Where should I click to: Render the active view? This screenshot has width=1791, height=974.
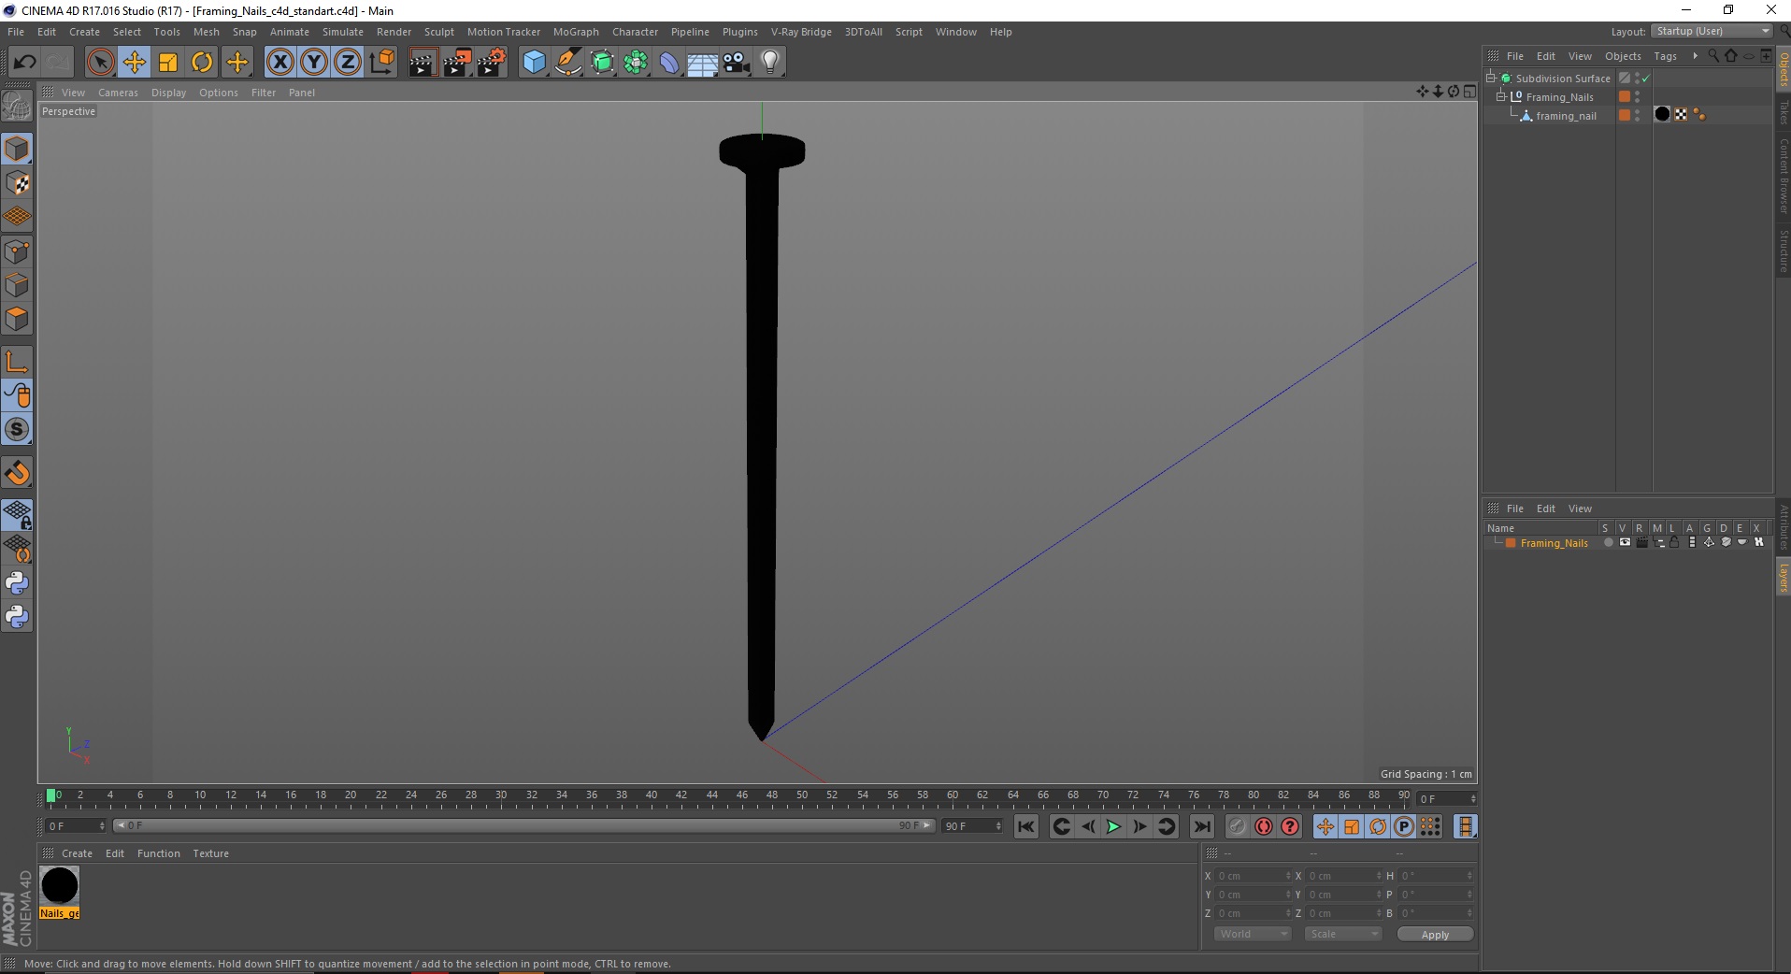click(x=423, y=63)
